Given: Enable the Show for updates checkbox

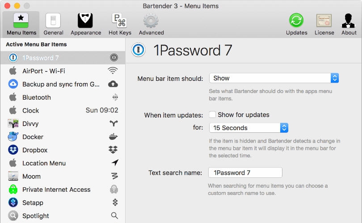Looking at the screenshot, I should (212, 114).
